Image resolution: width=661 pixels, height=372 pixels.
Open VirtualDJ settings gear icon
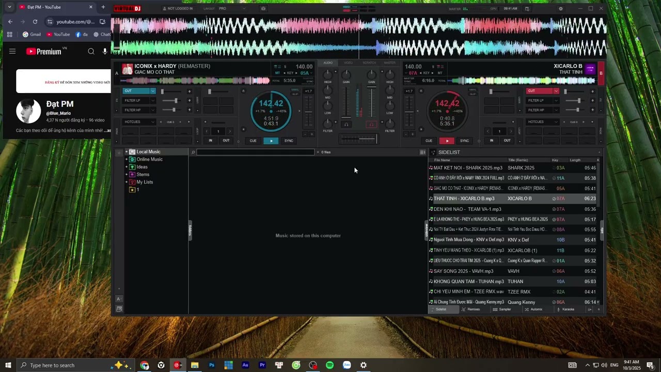pos(561,9)
